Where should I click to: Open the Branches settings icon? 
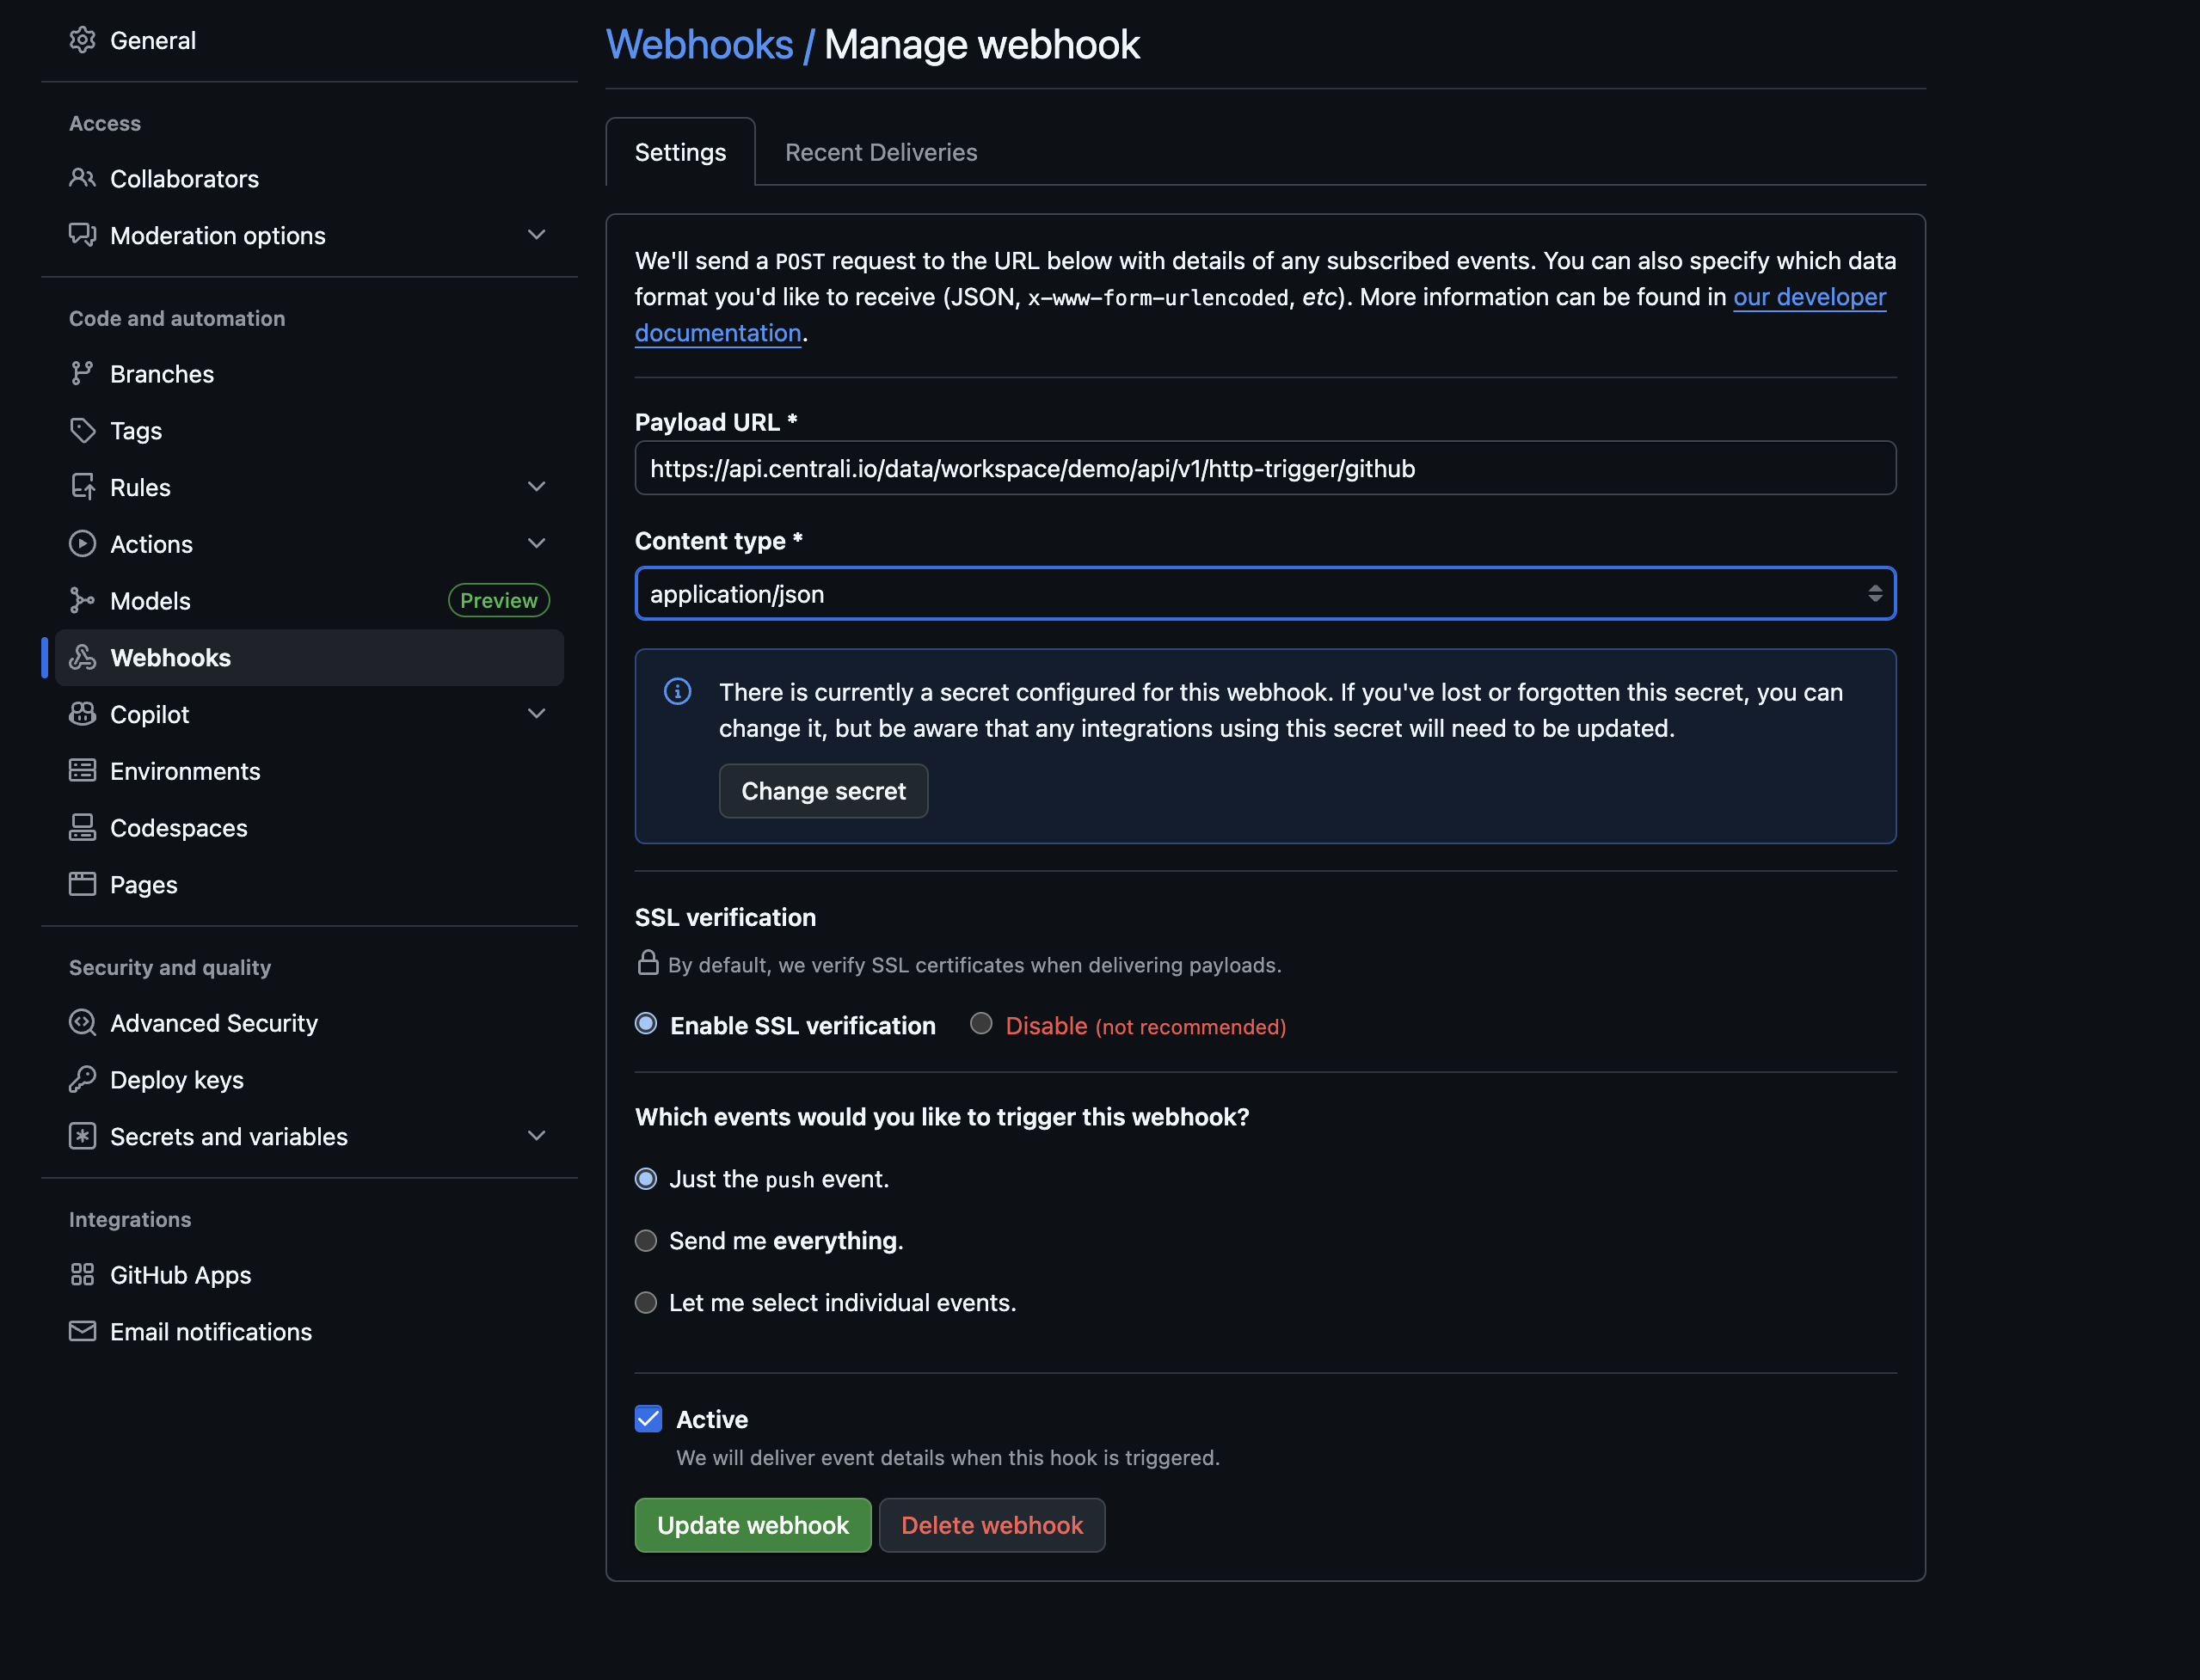coord(84,373)
